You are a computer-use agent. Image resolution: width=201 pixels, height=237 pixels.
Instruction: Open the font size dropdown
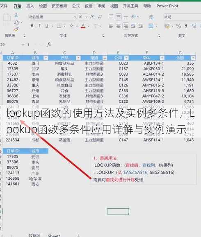pos(87,17)
